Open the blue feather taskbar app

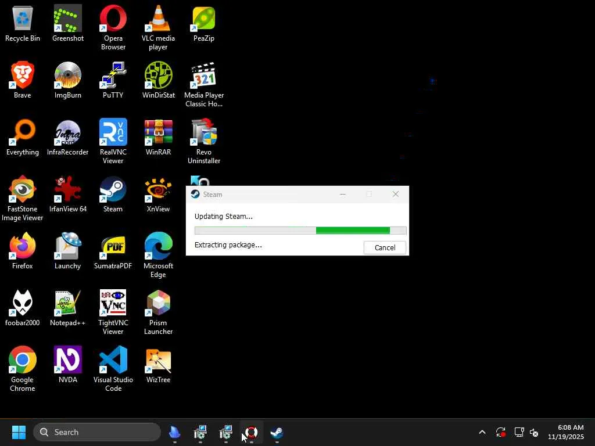click(x=174, y=432)
